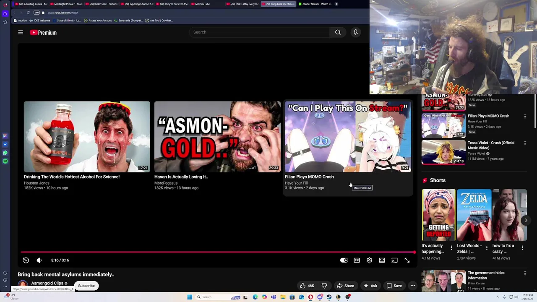Toggle the browser VPN badge

[x=36, y=13]
